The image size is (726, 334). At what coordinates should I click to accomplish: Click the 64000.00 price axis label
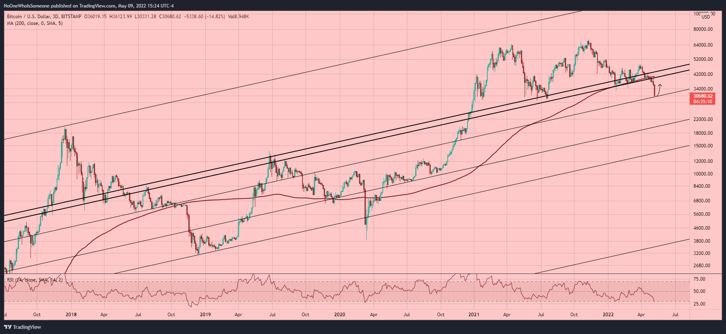(703, 45)
